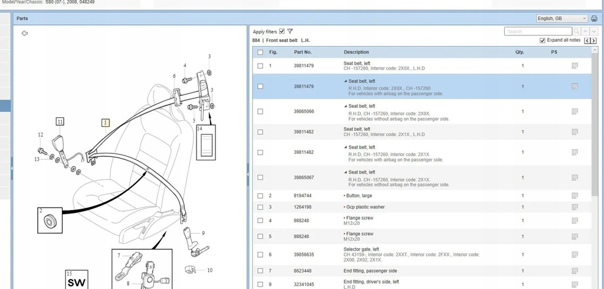Click the back arrow above the diagram
The image size is (604, 289).
(x=25, y=33)
